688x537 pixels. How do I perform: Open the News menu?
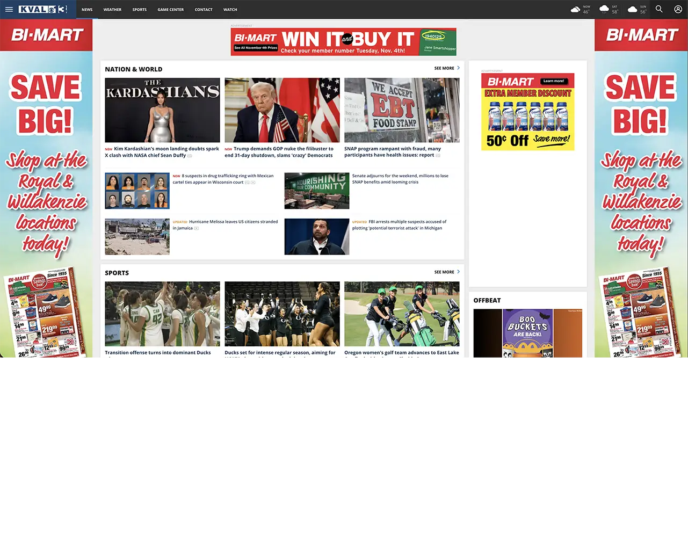pyautogui.click(x=87, y=10)
